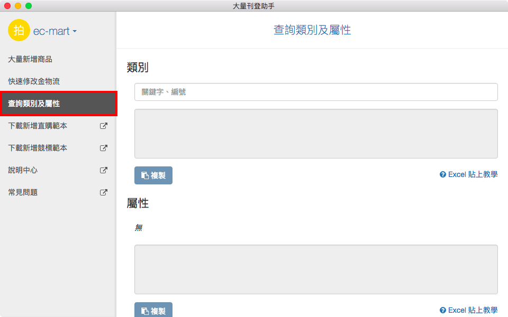Click the 下載新增直購範本 label text
Viewport: 508px width, 317px height.
pyautogui.click(x=38, y=126)
